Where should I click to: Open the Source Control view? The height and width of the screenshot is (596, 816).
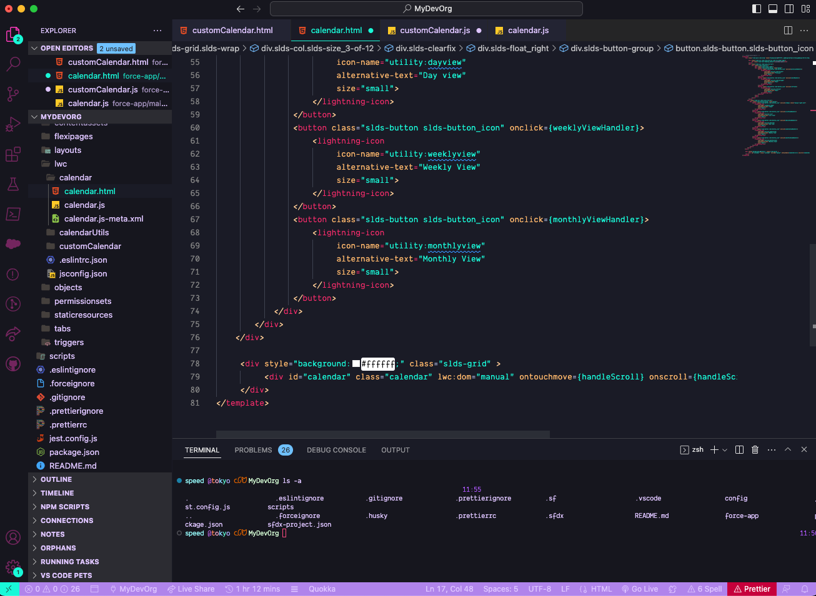point(14,94)
